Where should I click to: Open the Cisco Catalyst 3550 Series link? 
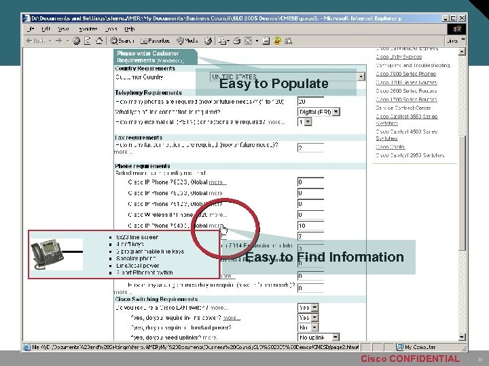[x=407, y=119]
